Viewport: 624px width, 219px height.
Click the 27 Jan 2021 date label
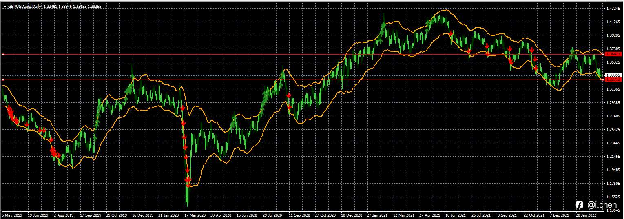point(377,215)
